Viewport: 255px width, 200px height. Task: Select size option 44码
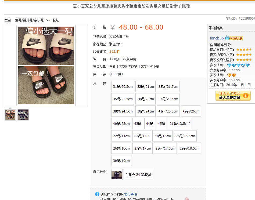(149, 124)
